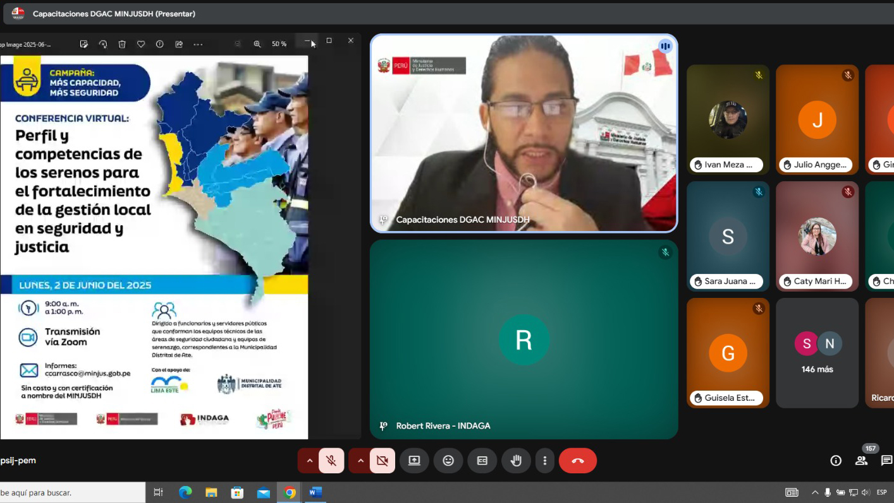Select Julio Angge participant tile
The height and width of the screenshot is (503, 894).
point(817,119)
